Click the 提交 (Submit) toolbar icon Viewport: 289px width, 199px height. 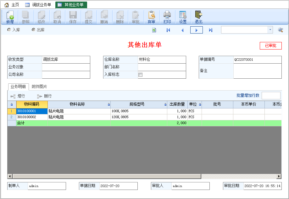(88, 17)
